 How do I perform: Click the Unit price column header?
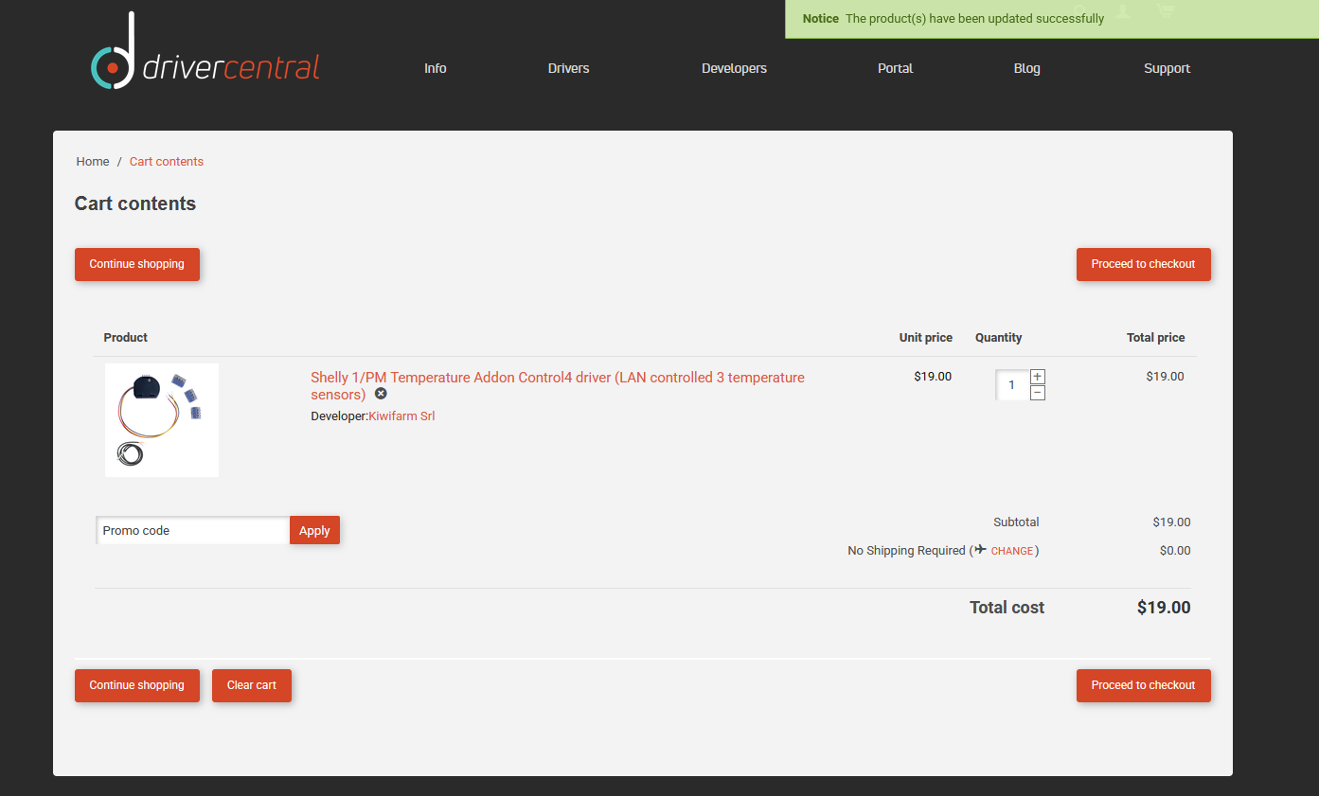[926, 338]
